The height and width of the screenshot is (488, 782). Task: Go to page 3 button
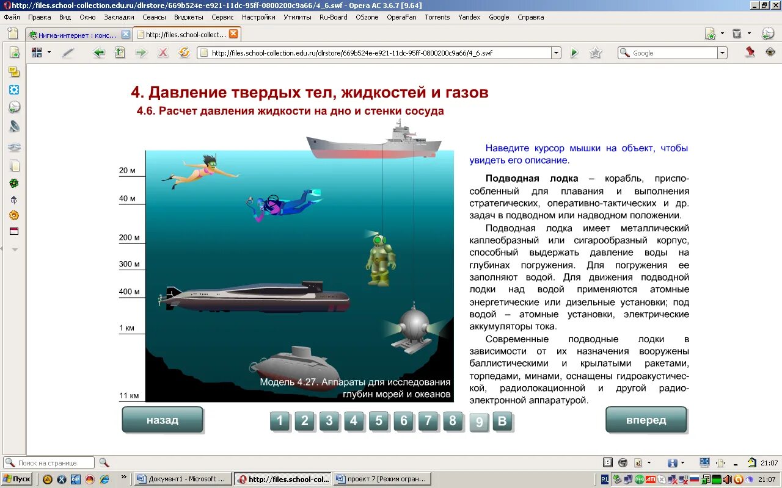[x=329, y=420]
